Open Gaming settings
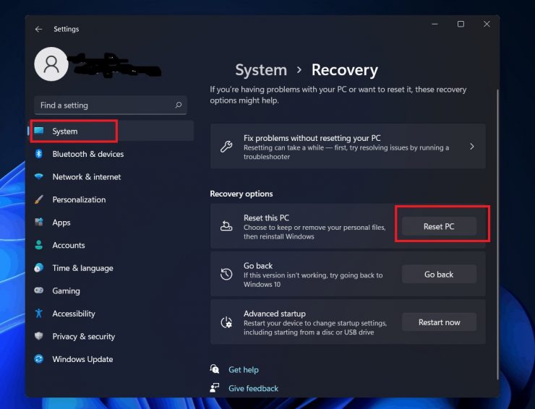The image size is (535, 409). coord(66,290)
